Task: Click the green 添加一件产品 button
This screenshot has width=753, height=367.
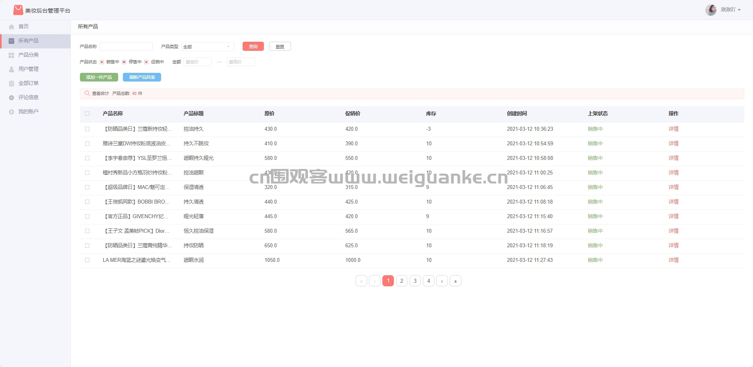Action: (99, 77)
